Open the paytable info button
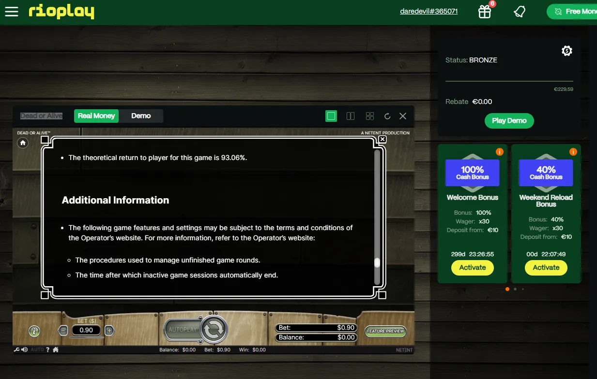The height and width of the screenshot is (379, 597). click(x=34, y=331)
